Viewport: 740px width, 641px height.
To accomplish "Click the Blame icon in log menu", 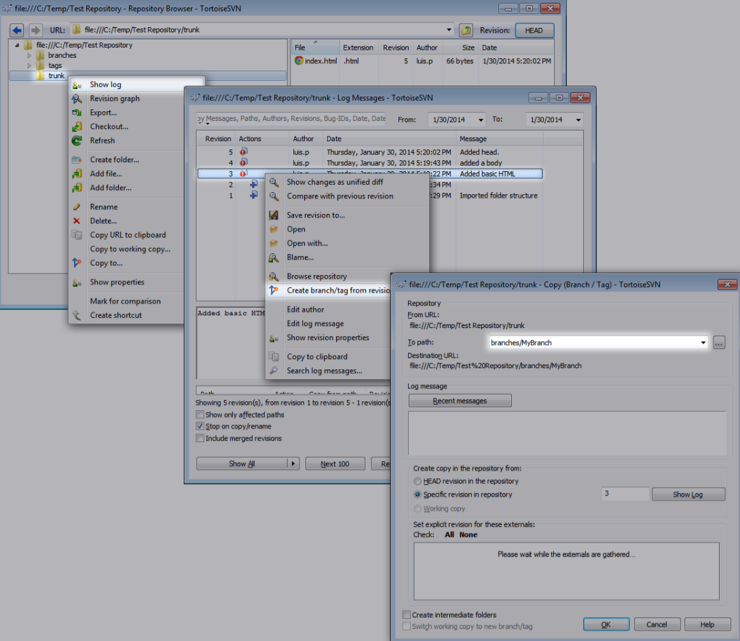I will click(274, 258).
